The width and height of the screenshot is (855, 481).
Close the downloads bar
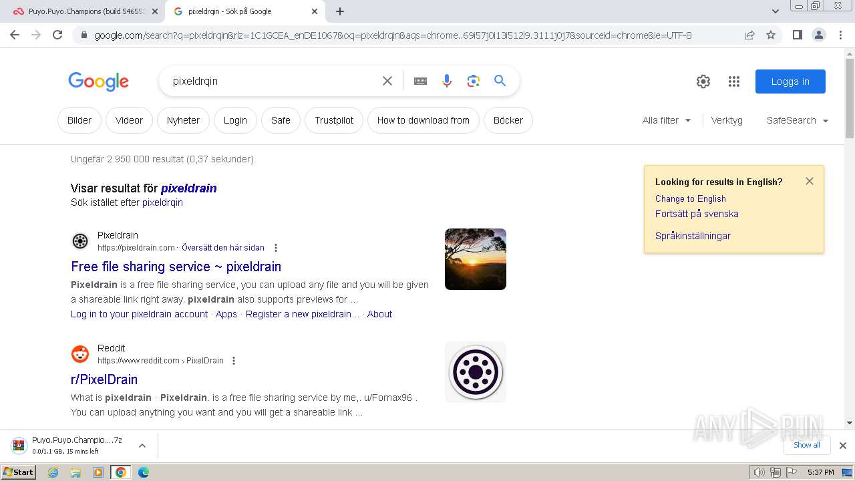pos(842,446)
